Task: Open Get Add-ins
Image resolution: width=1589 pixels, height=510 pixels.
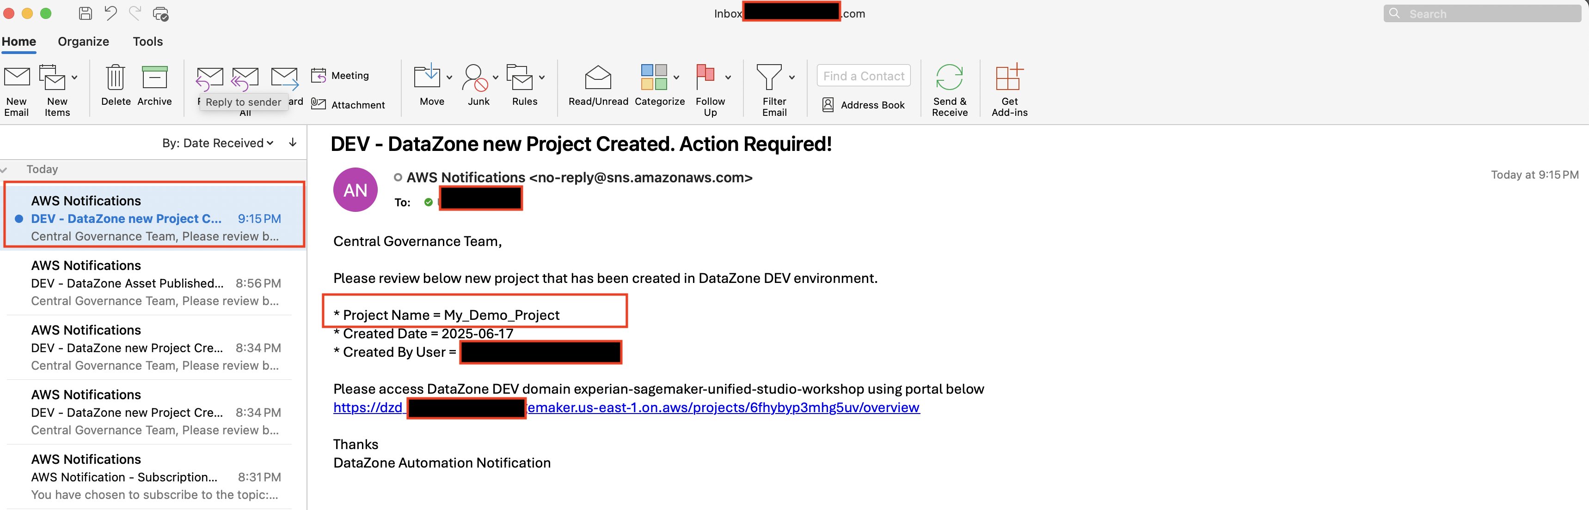Action: tap(1009, 78)
